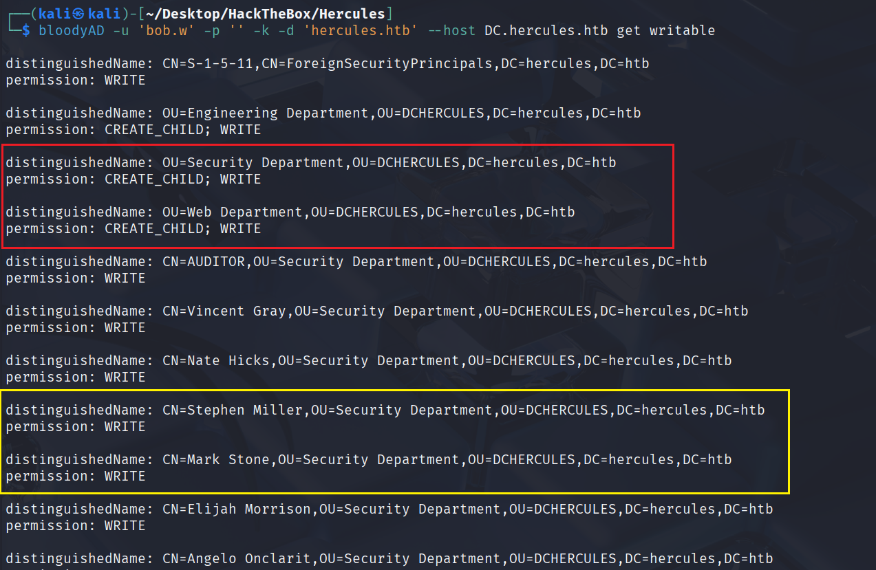Click permission WRITE line for CN=S-1-5-11 entry
Viewport: 876px width, 570px height.
pos(76,80)
